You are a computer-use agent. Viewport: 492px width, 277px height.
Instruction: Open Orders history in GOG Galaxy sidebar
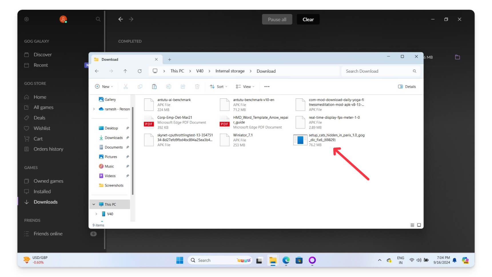pos(48,149)
